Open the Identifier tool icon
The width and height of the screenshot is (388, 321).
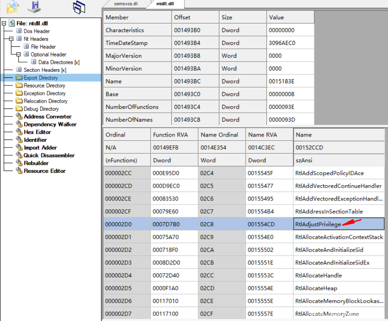point(19,140)
